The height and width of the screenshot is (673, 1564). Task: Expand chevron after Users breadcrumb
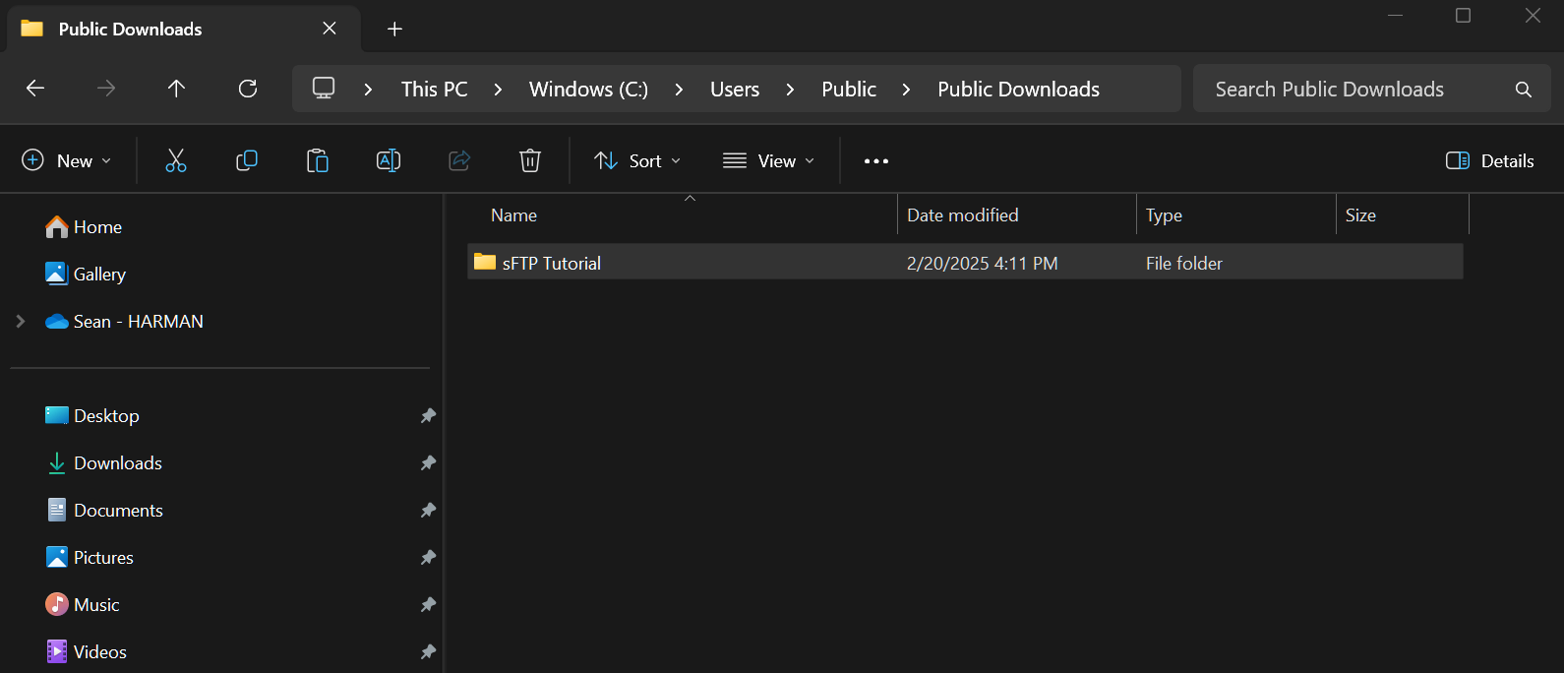pos(790,90)
